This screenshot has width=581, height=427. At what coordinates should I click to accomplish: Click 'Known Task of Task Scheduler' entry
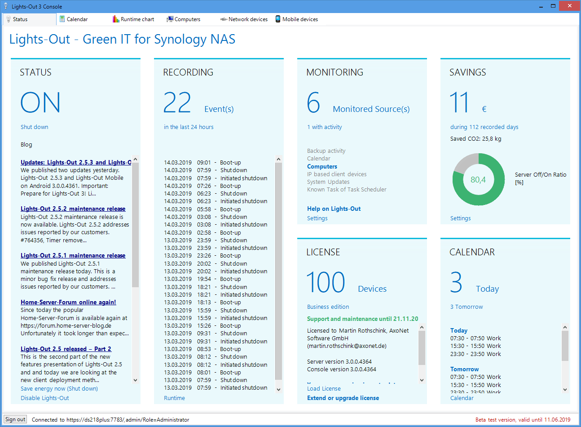point(347,189)
